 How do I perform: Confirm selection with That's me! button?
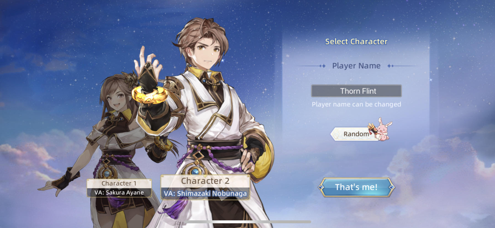click(x=356, y=187)
